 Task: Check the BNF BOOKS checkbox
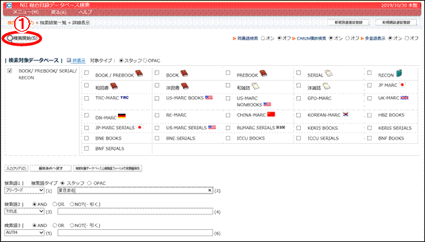click(369, 138)
